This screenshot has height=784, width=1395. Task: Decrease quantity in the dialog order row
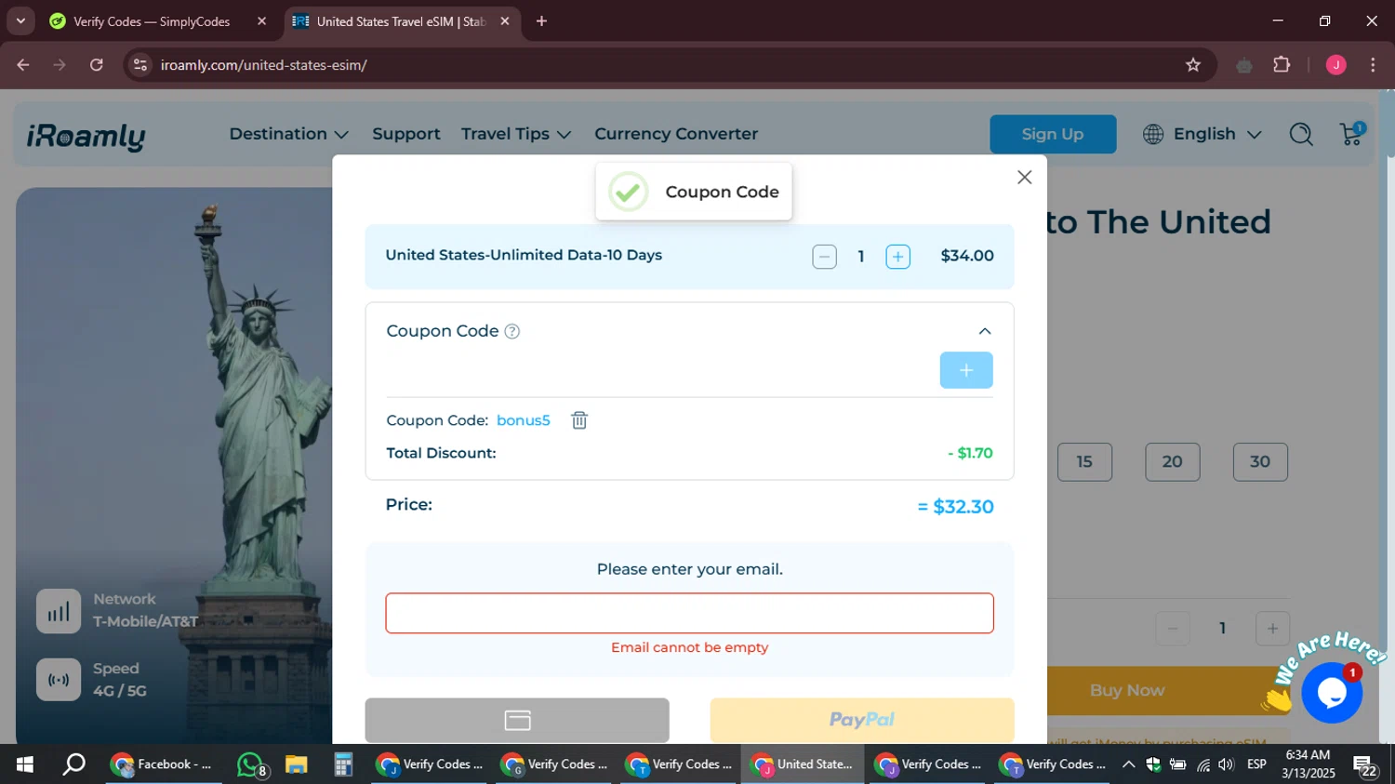(x=824, y=257)
